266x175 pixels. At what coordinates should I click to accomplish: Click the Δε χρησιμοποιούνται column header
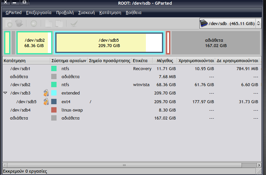tap(237, 60)
